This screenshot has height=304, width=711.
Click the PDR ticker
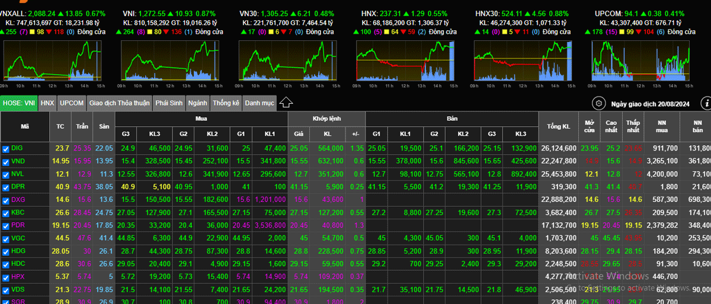point(18,226)
